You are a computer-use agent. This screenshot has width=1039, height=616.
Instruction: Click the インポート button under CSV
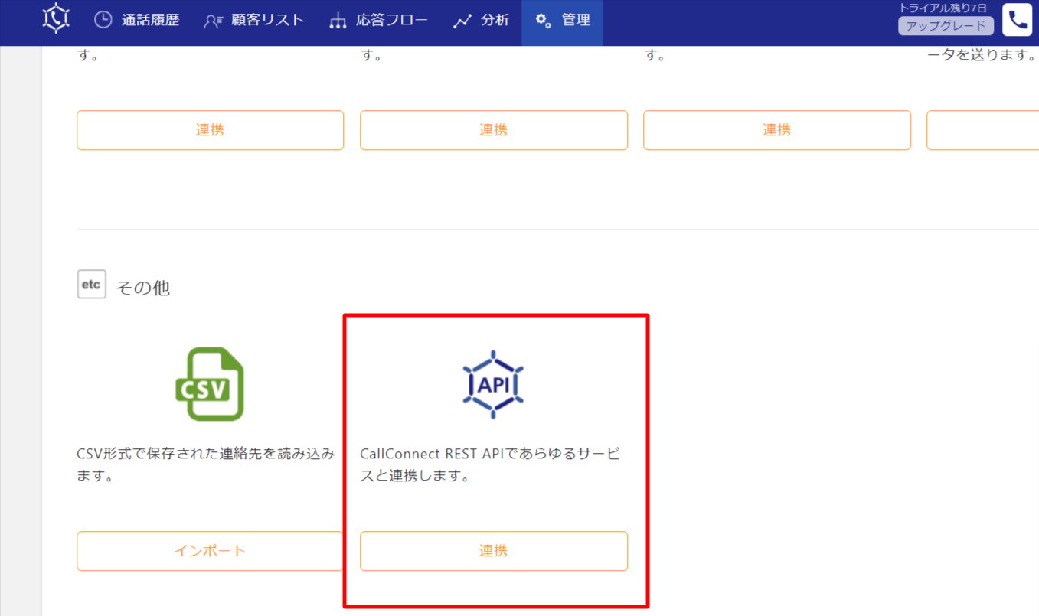click(210, 551)
